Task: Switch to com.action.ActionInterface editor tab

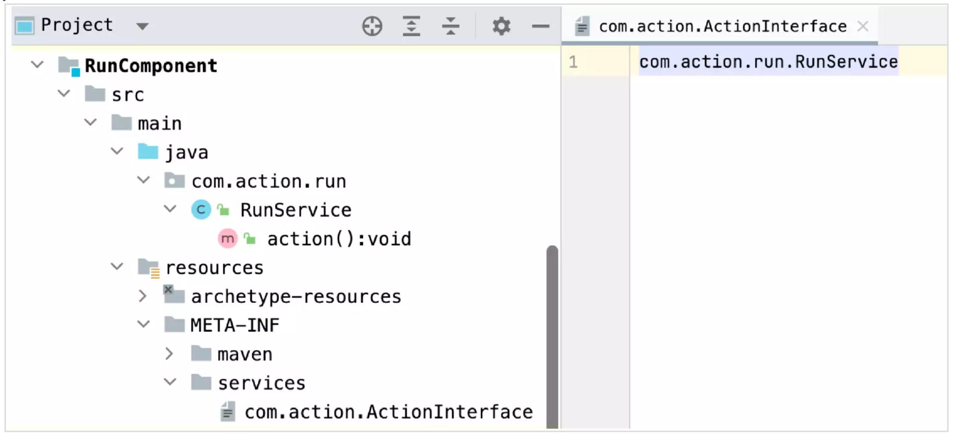Action: pos(722,26)
